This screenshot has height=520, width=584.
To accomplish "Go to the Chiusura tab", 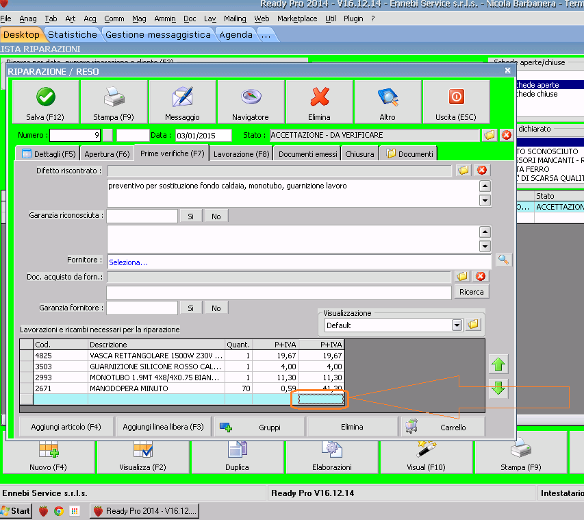I will point(360,154).
